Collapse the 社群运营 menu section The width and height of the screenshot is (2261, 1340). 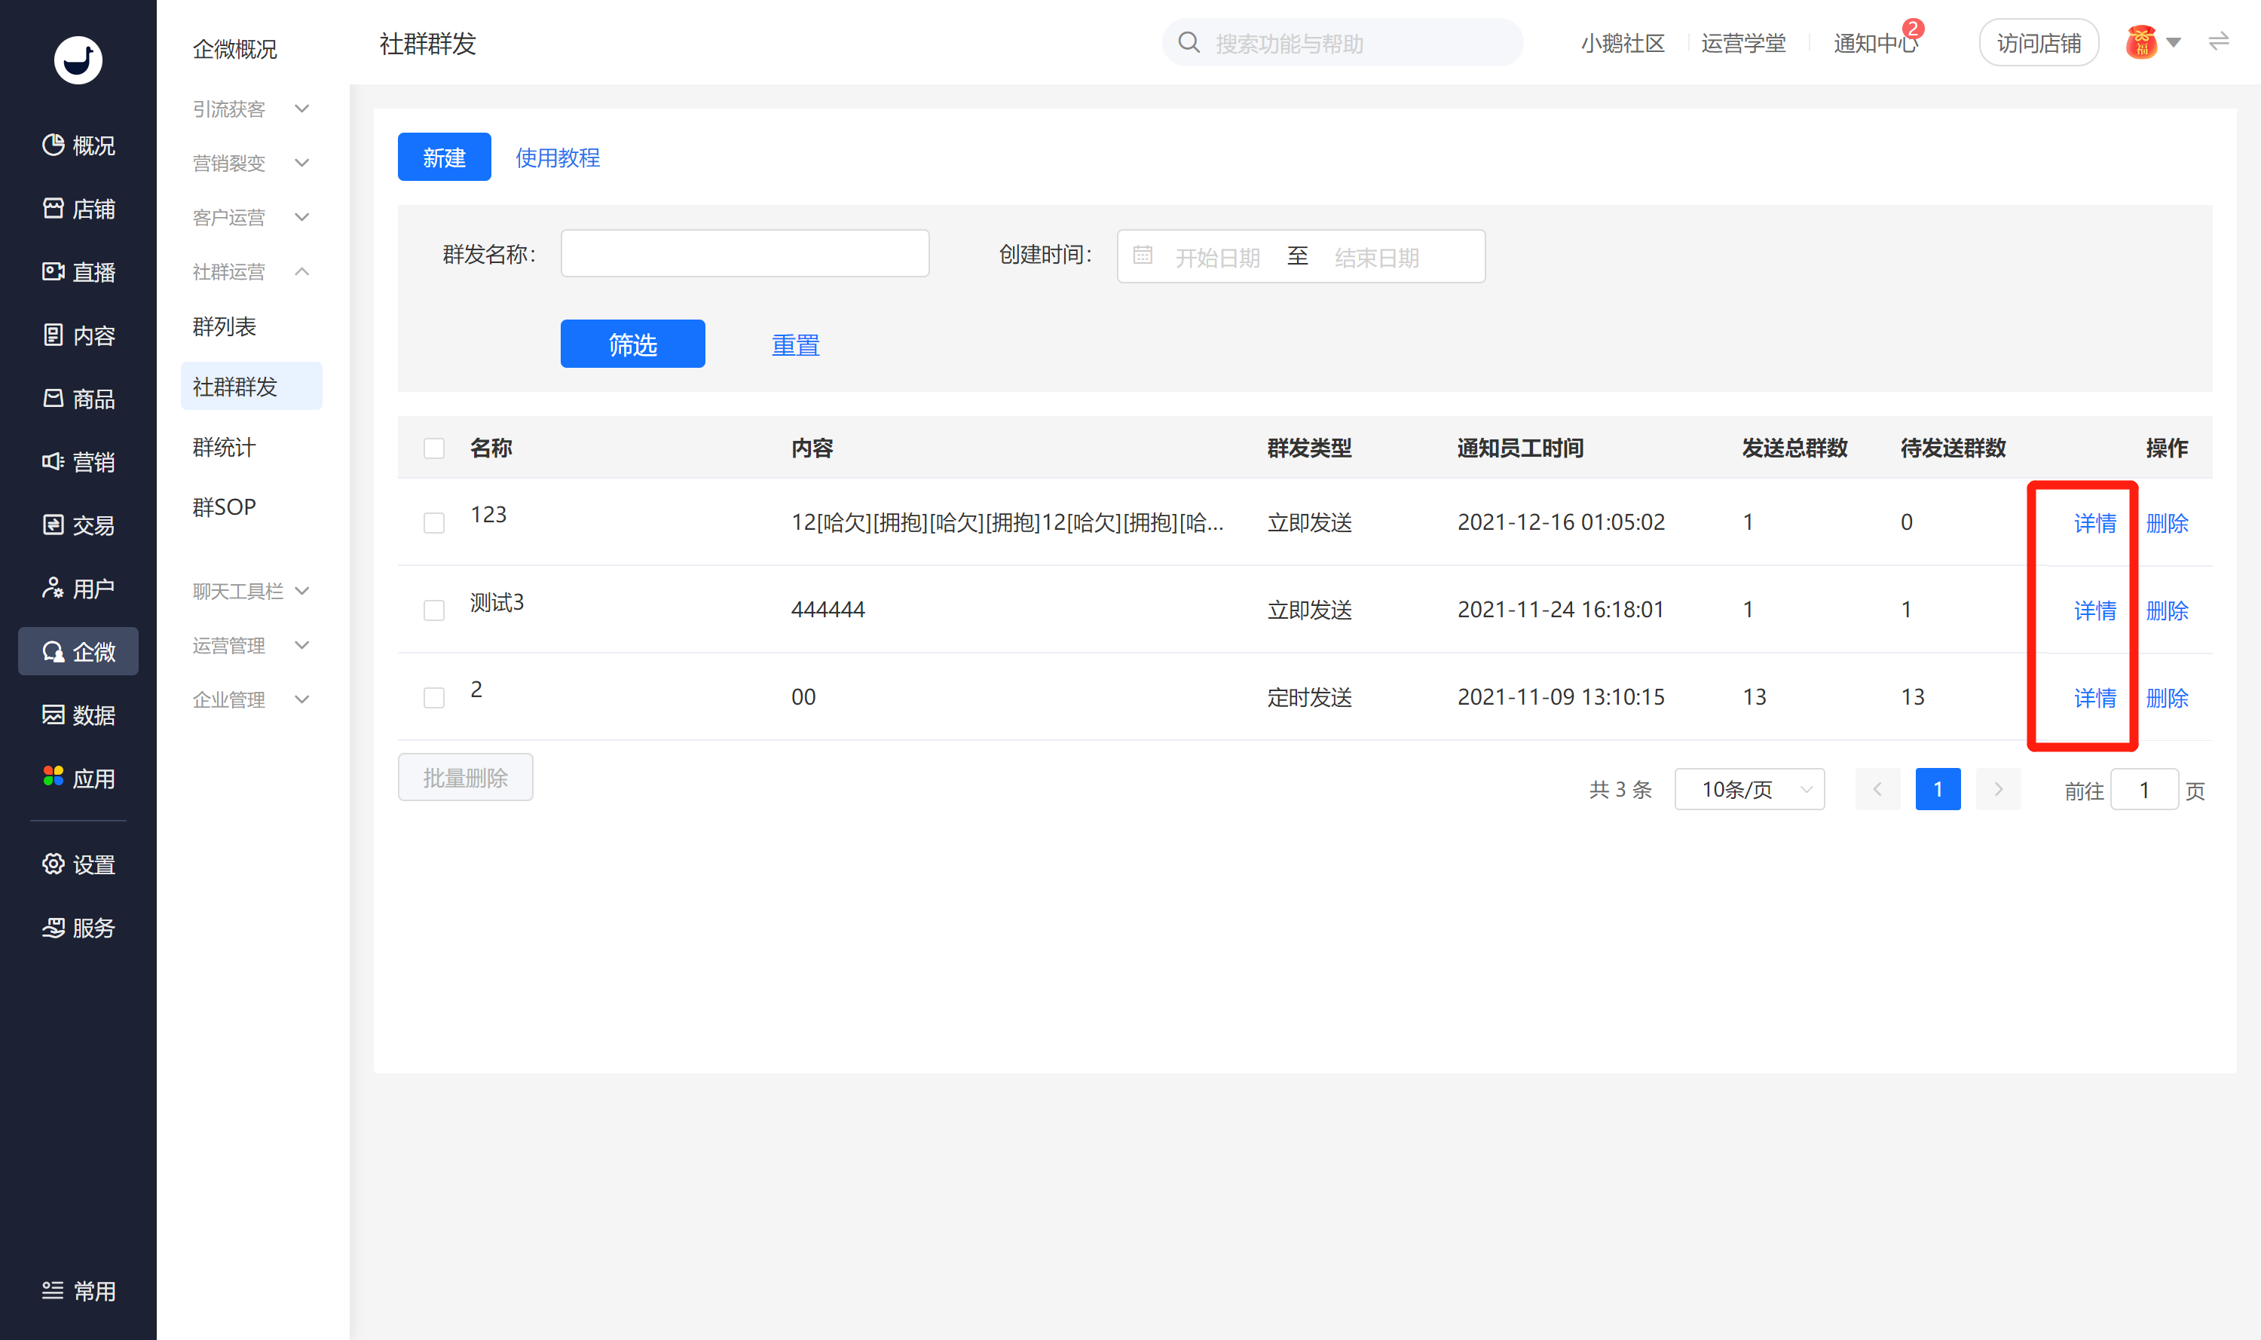click(251, 271)
